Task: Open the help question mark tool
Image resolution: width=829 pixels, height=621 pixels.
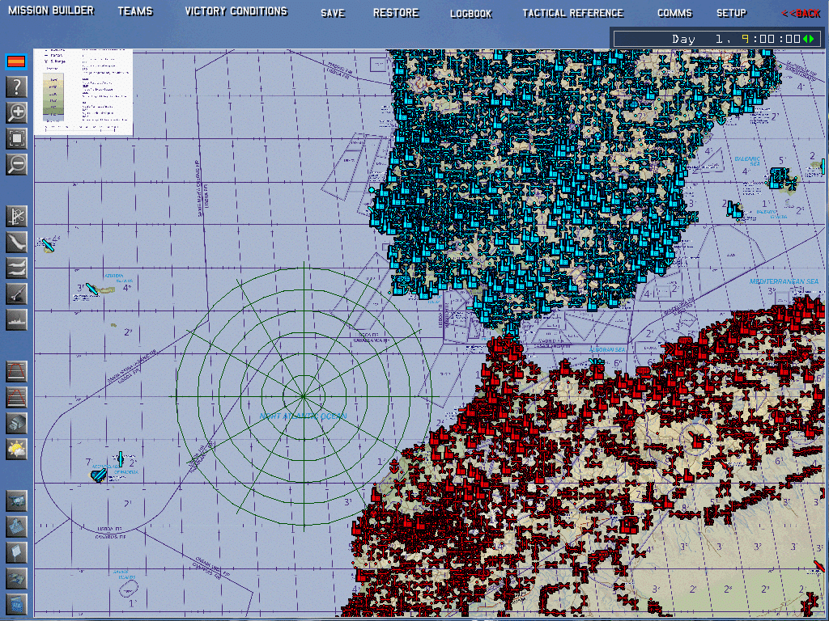Action: click(x=16, y=86)
